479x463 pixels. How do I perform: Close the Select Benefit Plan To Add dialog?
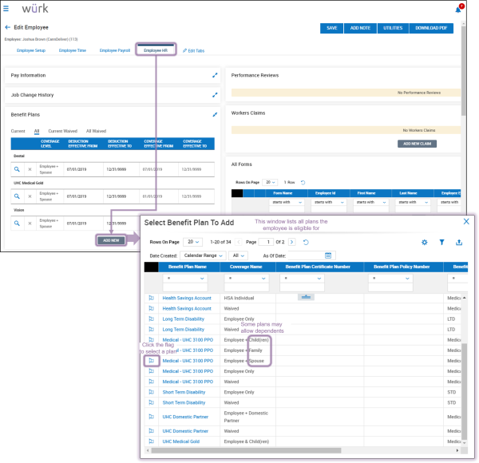pos(466,221)
